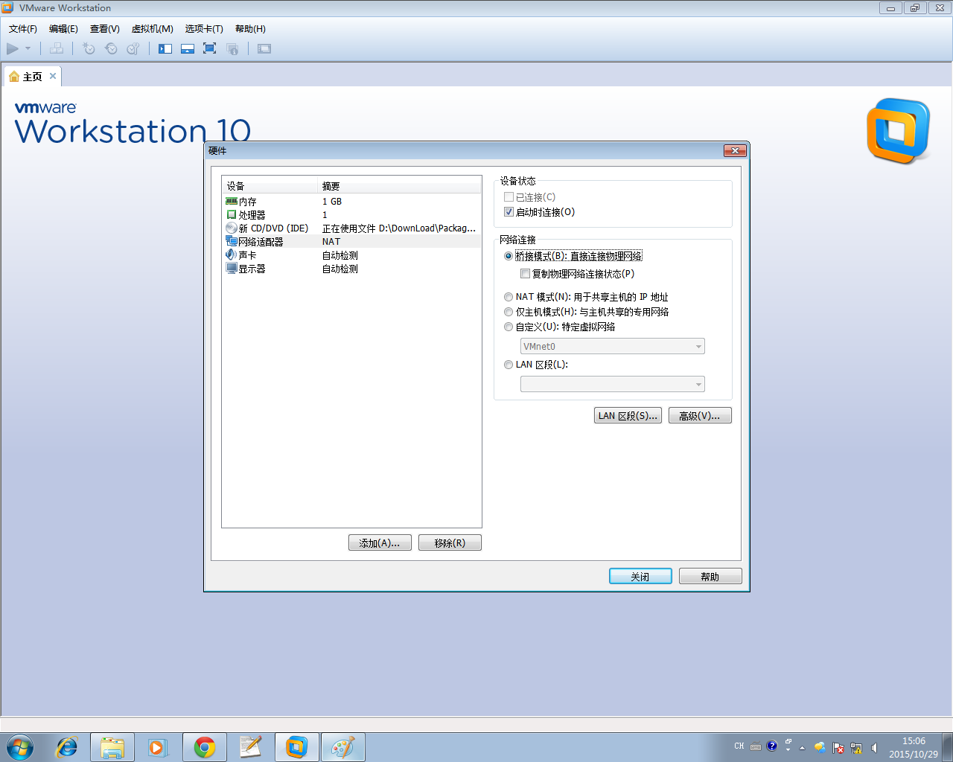Select the 声卡 sound card row
The width and height of the screenshot is (953, 762).
tap(351, 255)
